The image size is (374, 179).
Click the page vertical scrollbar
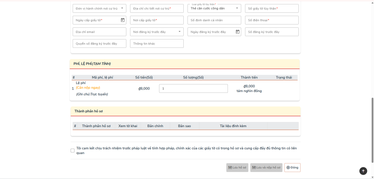(x=372, y=130)
